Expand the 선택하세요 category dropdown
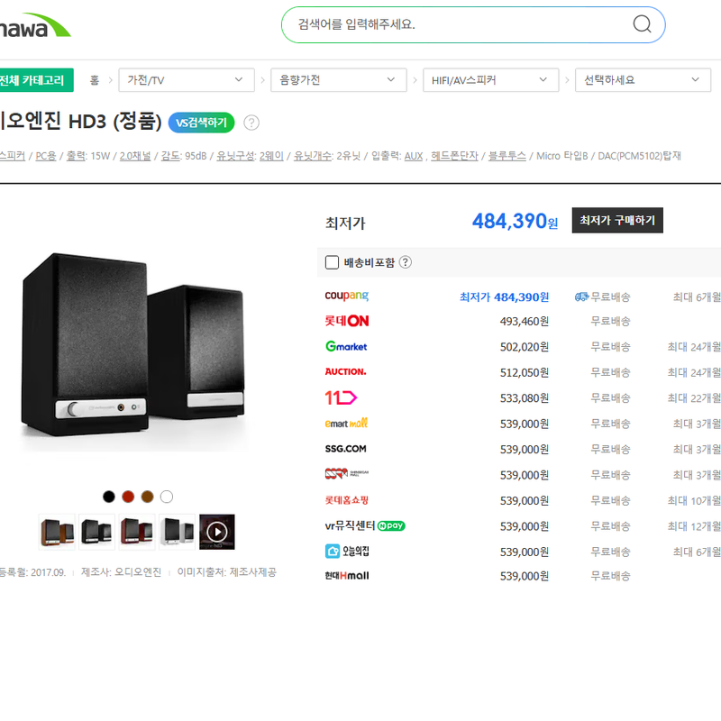The height and width of the screenshot is (721, 721). pos(643,80)
